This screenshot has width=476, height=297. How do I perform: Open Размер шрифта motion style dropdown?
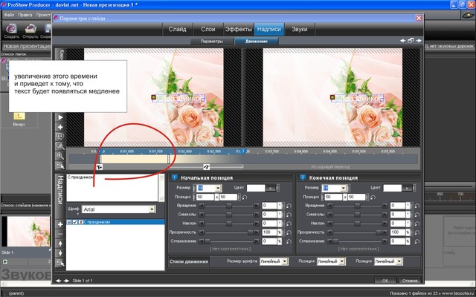pos(285,261)
